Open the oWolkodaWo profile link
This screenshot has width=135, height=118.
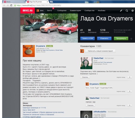pyautogui.click(x=100, y=112)
